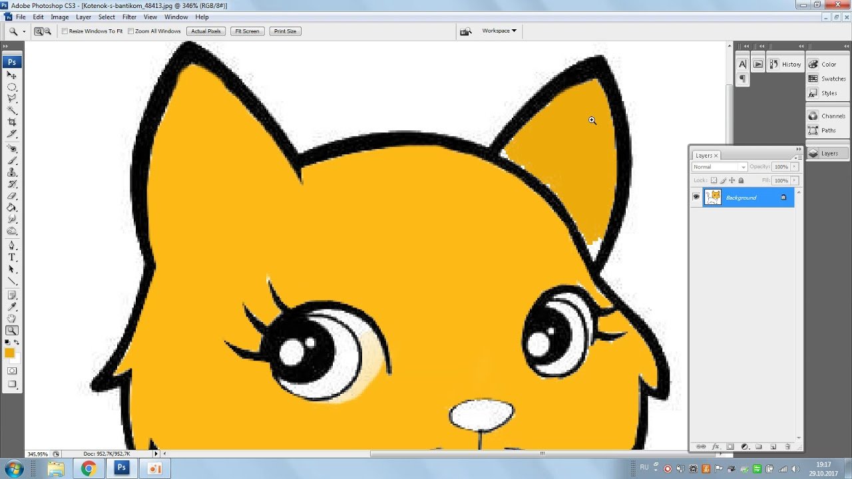Screen dimensions: 852x479
Task: Open the History panel icon
Action: pos(785,65)
